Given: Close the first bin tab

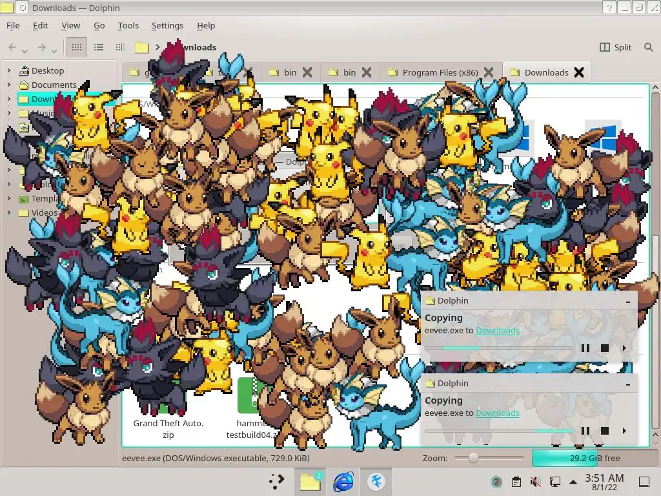Looking at the screenshot, I should point(307,72).
